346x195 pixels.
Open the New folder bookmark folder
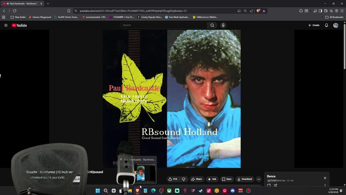[18, 17]
